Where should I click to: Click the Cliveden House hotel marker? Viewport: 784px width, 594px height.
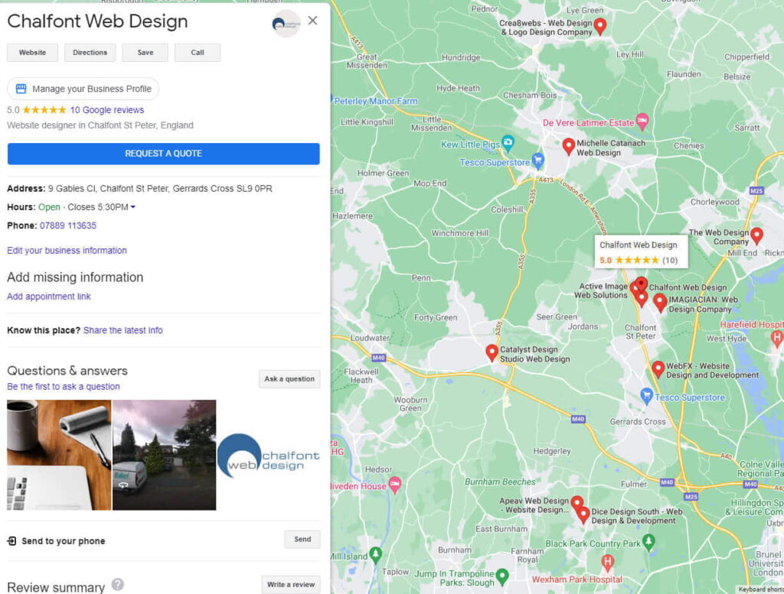pyautogui.click(x=395, y=484)
